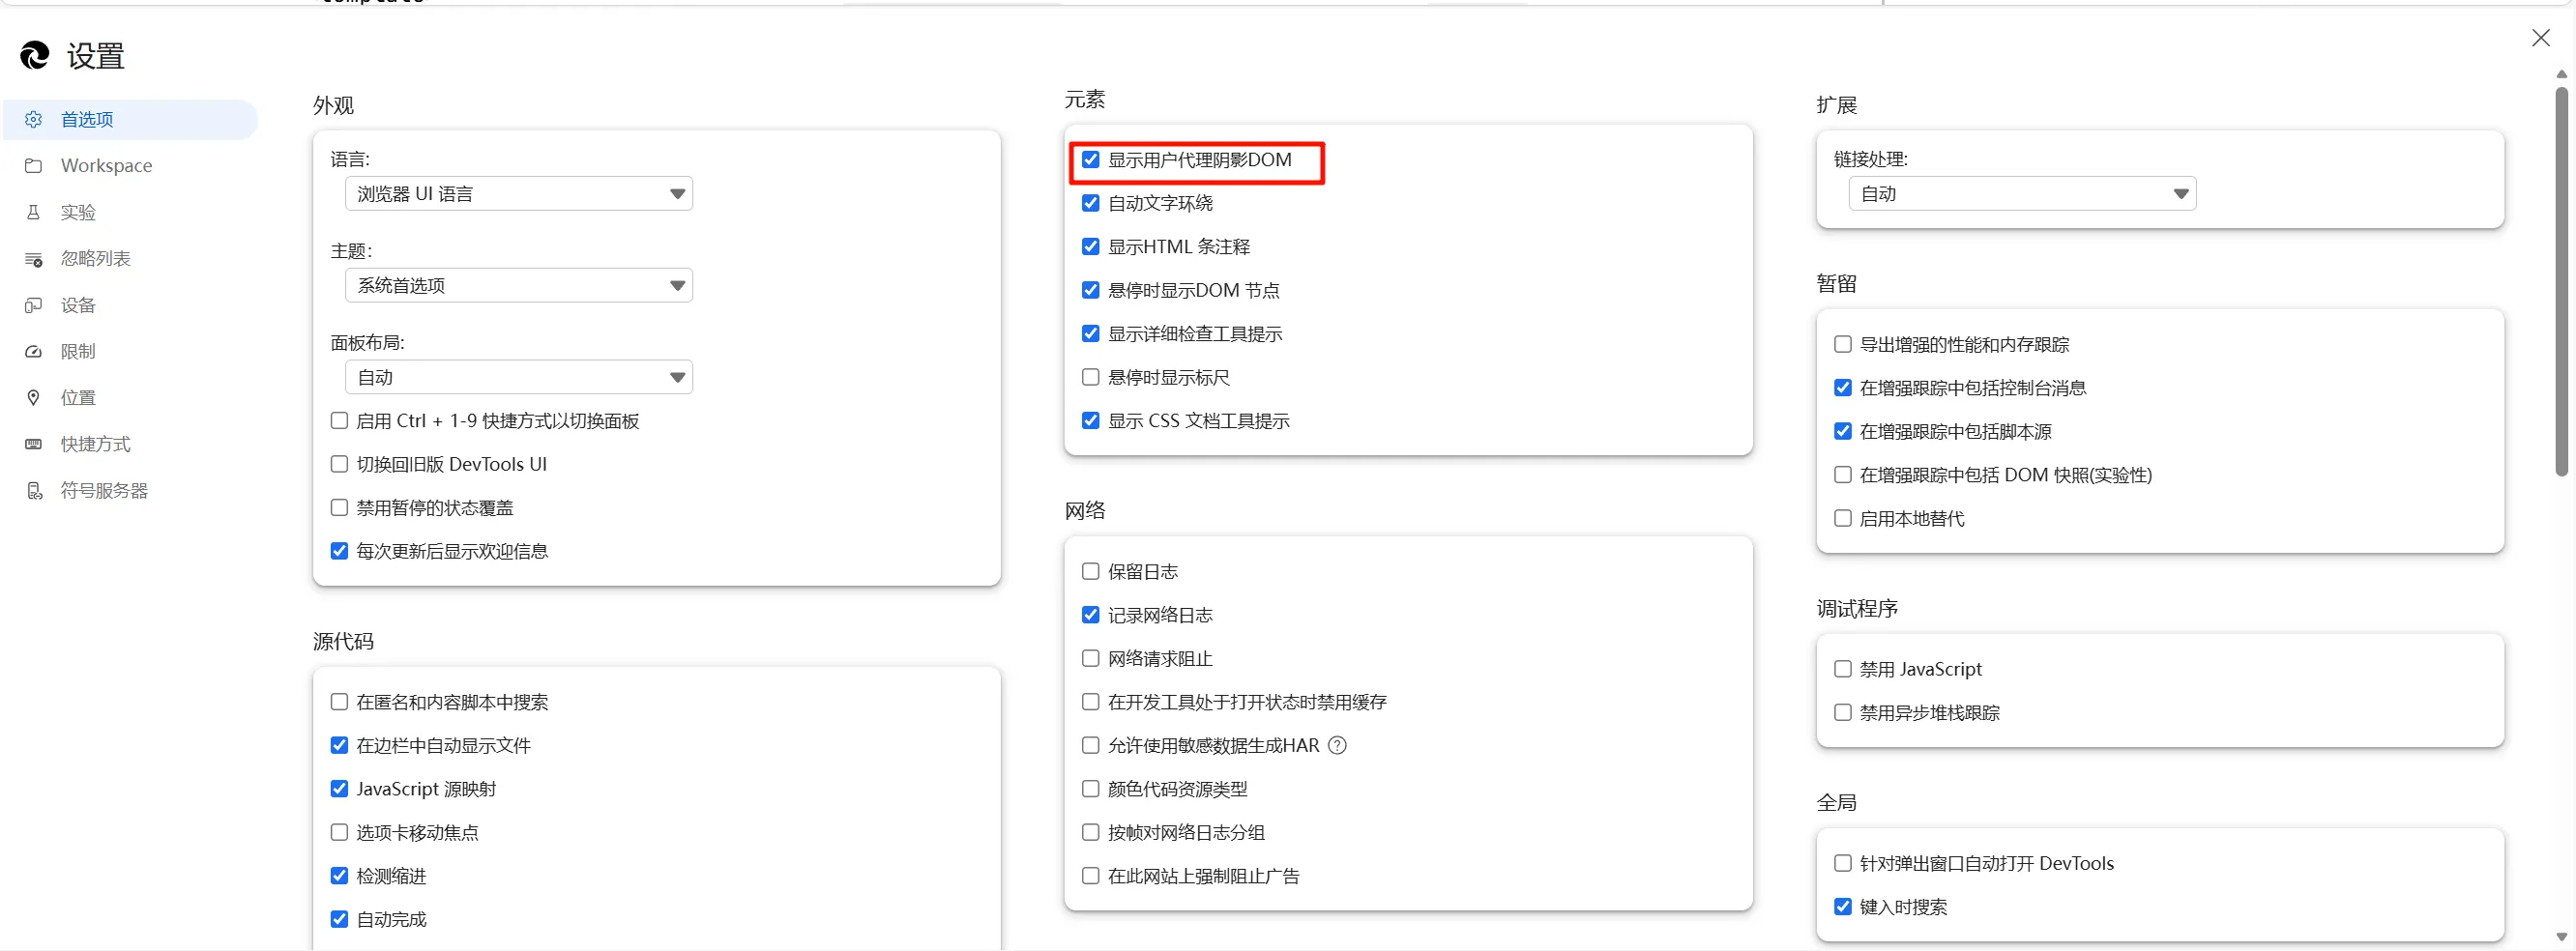The height and width of the screenshot is (951, 2576).
Task: Open the 快捷方式 (Shortcuts) section
Action: 94,443
